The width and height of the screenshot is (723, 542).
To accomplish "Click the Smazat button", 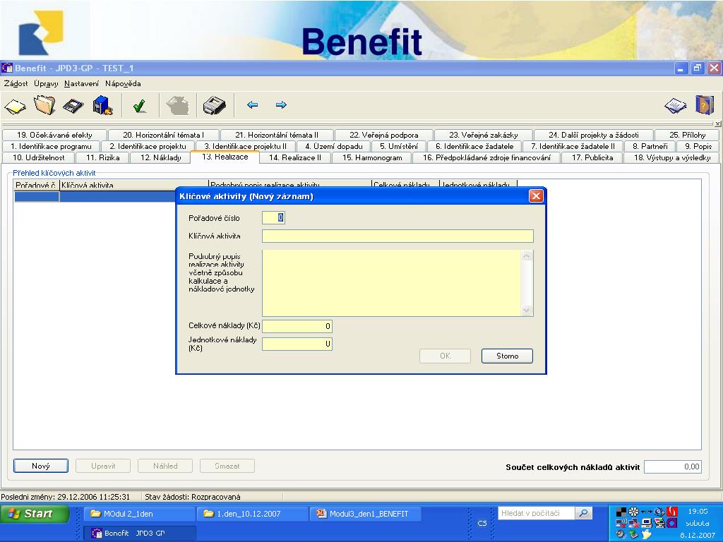I will [227, 466].
